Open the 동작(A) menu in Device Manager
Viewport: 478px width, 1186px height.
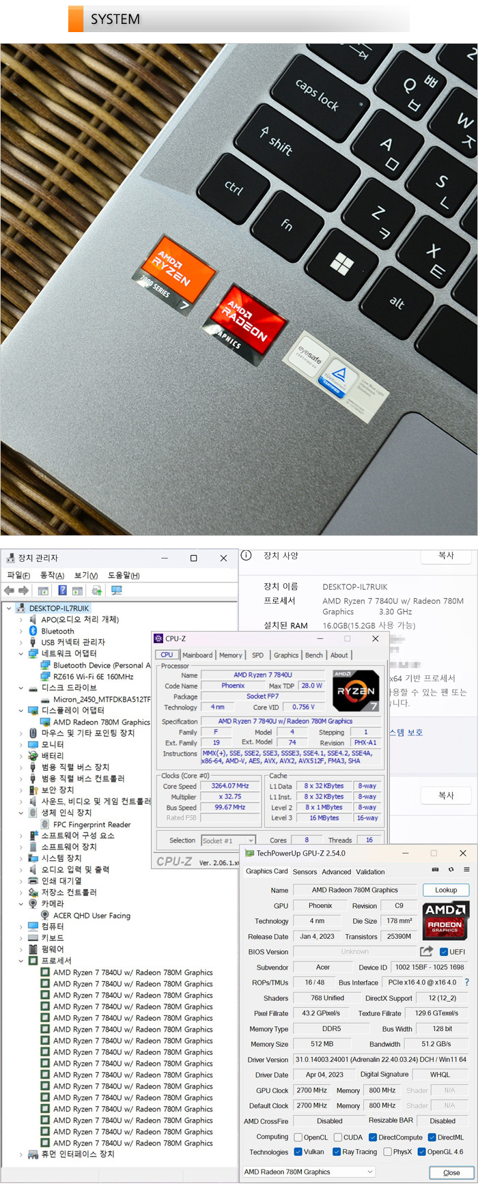coord(52,575)
